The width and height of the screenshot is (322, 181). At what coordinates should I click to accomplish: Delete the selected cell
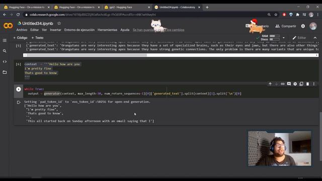pos(307,84)
